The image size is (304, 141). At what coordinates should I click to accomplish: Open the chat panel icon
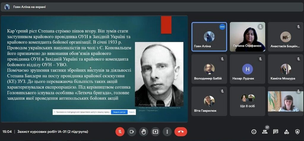[x=275, y=132]
